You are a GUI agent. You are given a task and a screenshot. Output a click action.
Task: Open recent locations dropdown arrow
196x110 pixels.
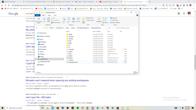coord(42,28)
